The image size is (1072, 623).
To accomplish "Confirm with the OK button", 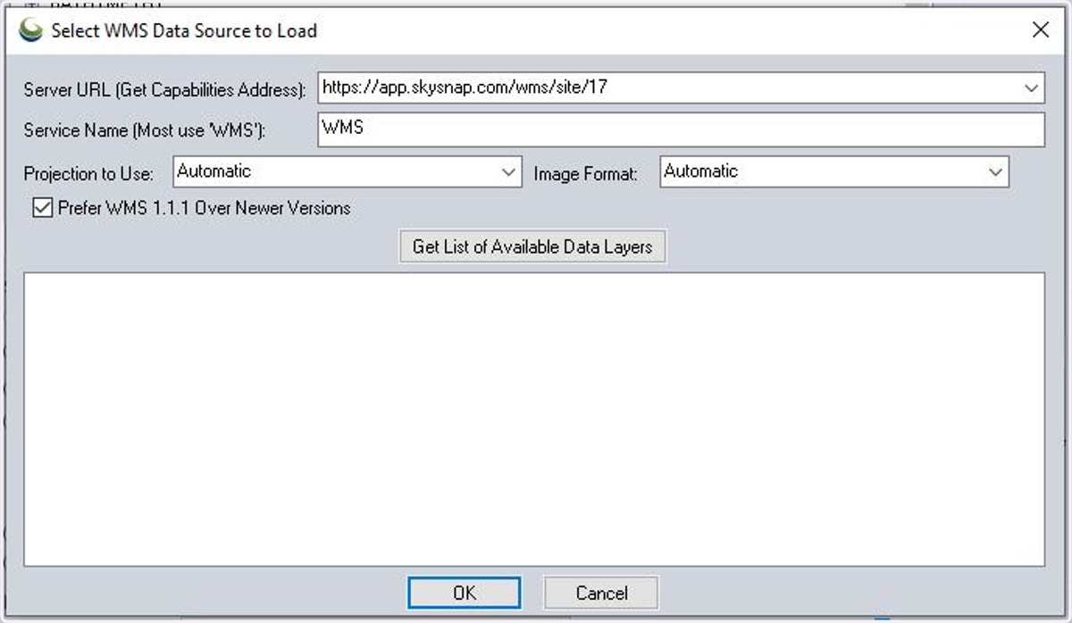I will 465,593.
